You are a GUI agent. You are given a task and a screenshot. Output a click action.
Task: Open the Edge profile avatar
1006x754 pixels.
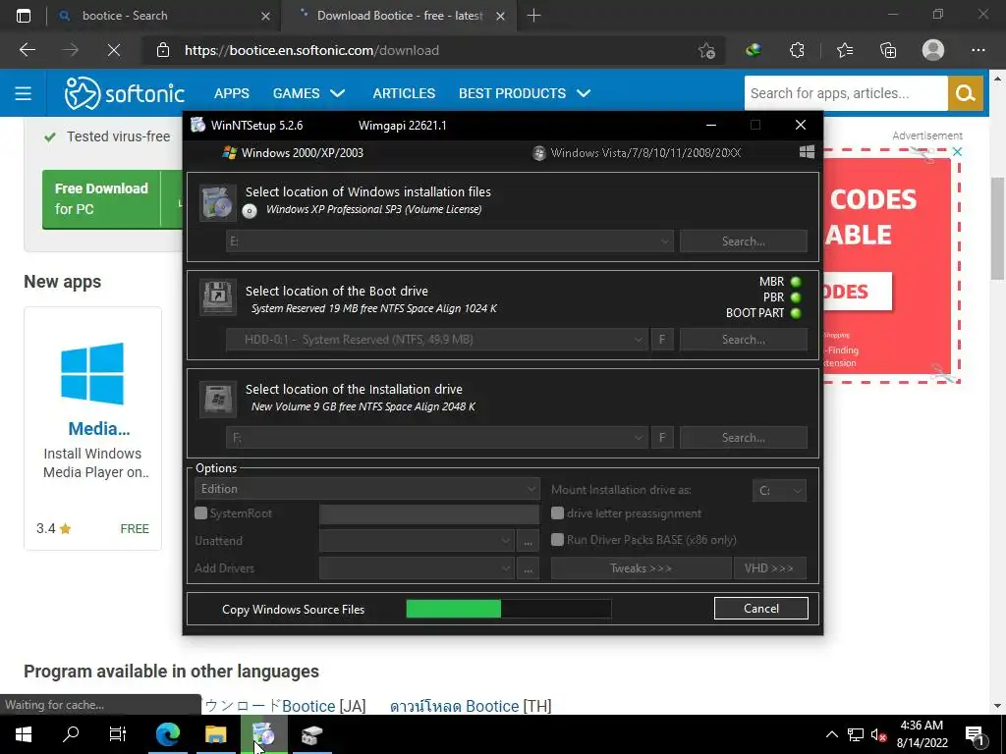(933, 50)
